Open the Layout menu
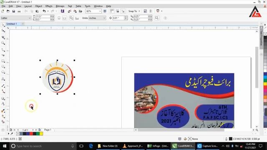267x150 pixels. point(28,6)
